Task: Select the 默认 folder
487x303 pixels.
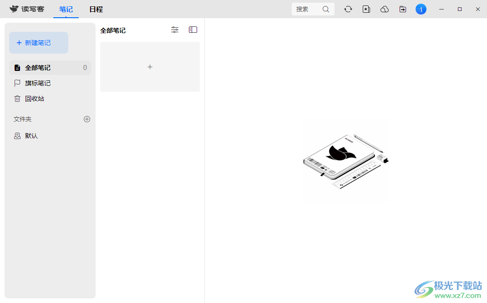Action: point(50,136)
